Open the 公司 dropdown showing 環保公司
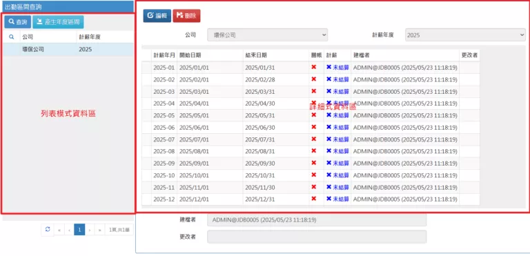This screenshot has width=530, height=256. [267, 35]
